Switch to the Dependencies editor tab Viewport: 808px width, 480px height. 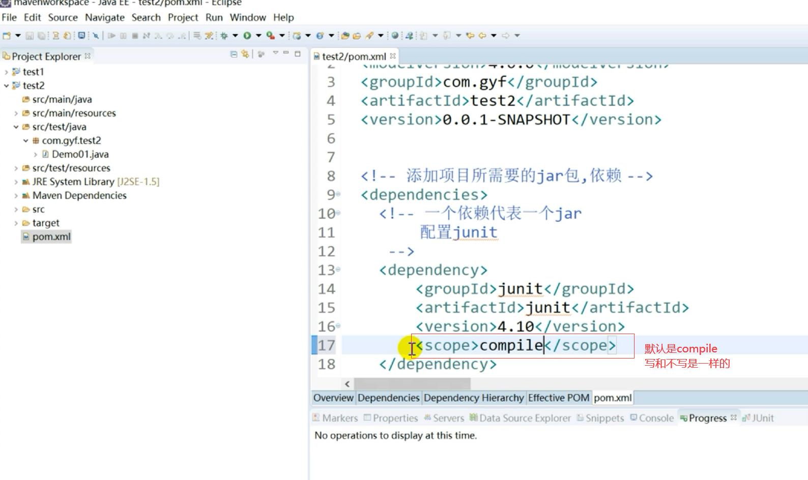click(x=389, y=398)
